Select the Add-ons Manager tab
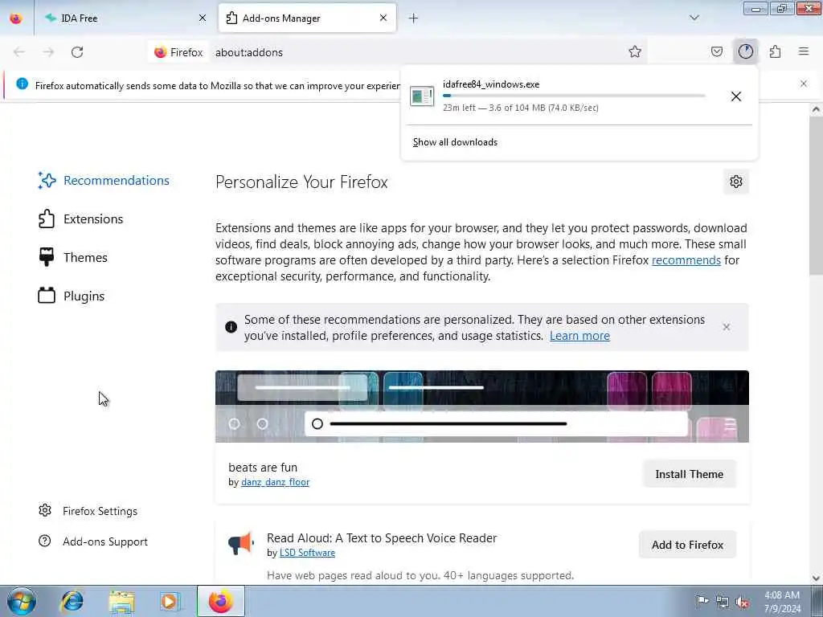Viewport: 823px width, 617px height. click(307, 18)
